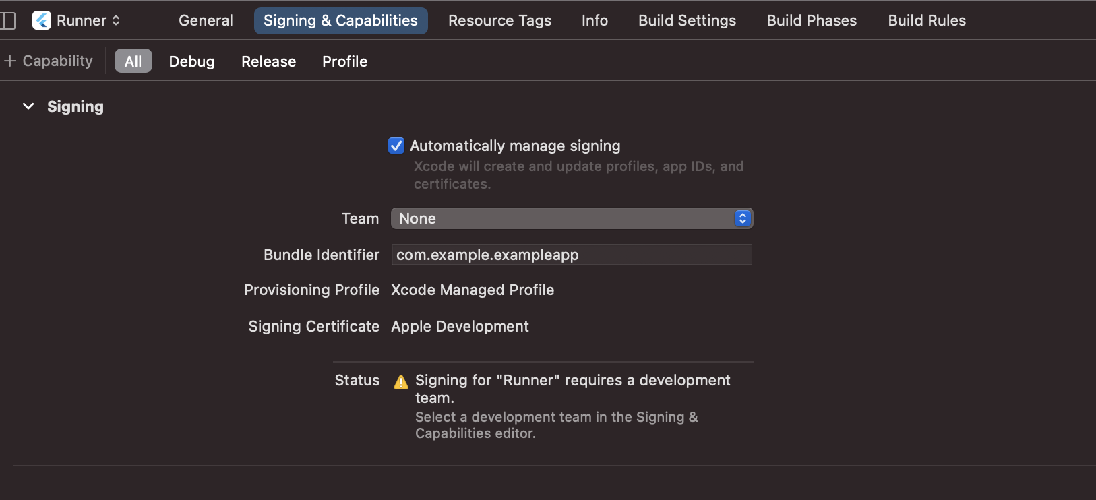Collapse the Signing section chevron

coord(28,106)
